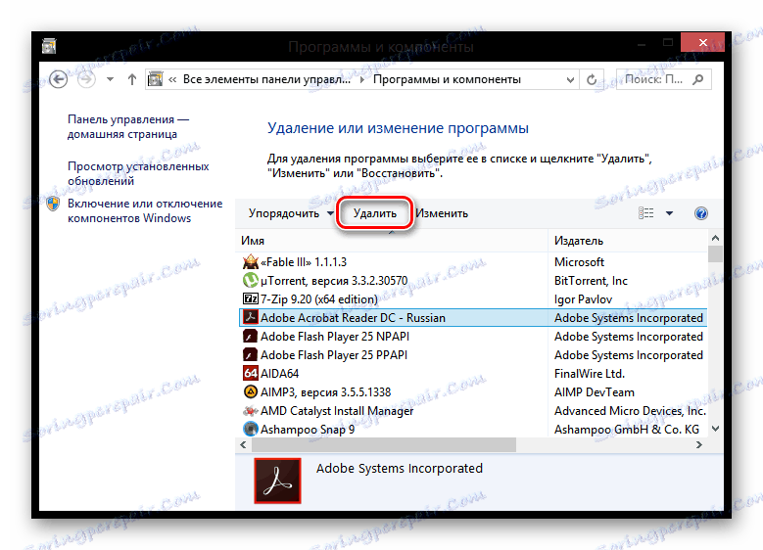Image resolution: width=763 pixels, height=550 pixels.
Task: Open 'Включение или отключение компонентов Windows'
Action: [x=145, y=210]
